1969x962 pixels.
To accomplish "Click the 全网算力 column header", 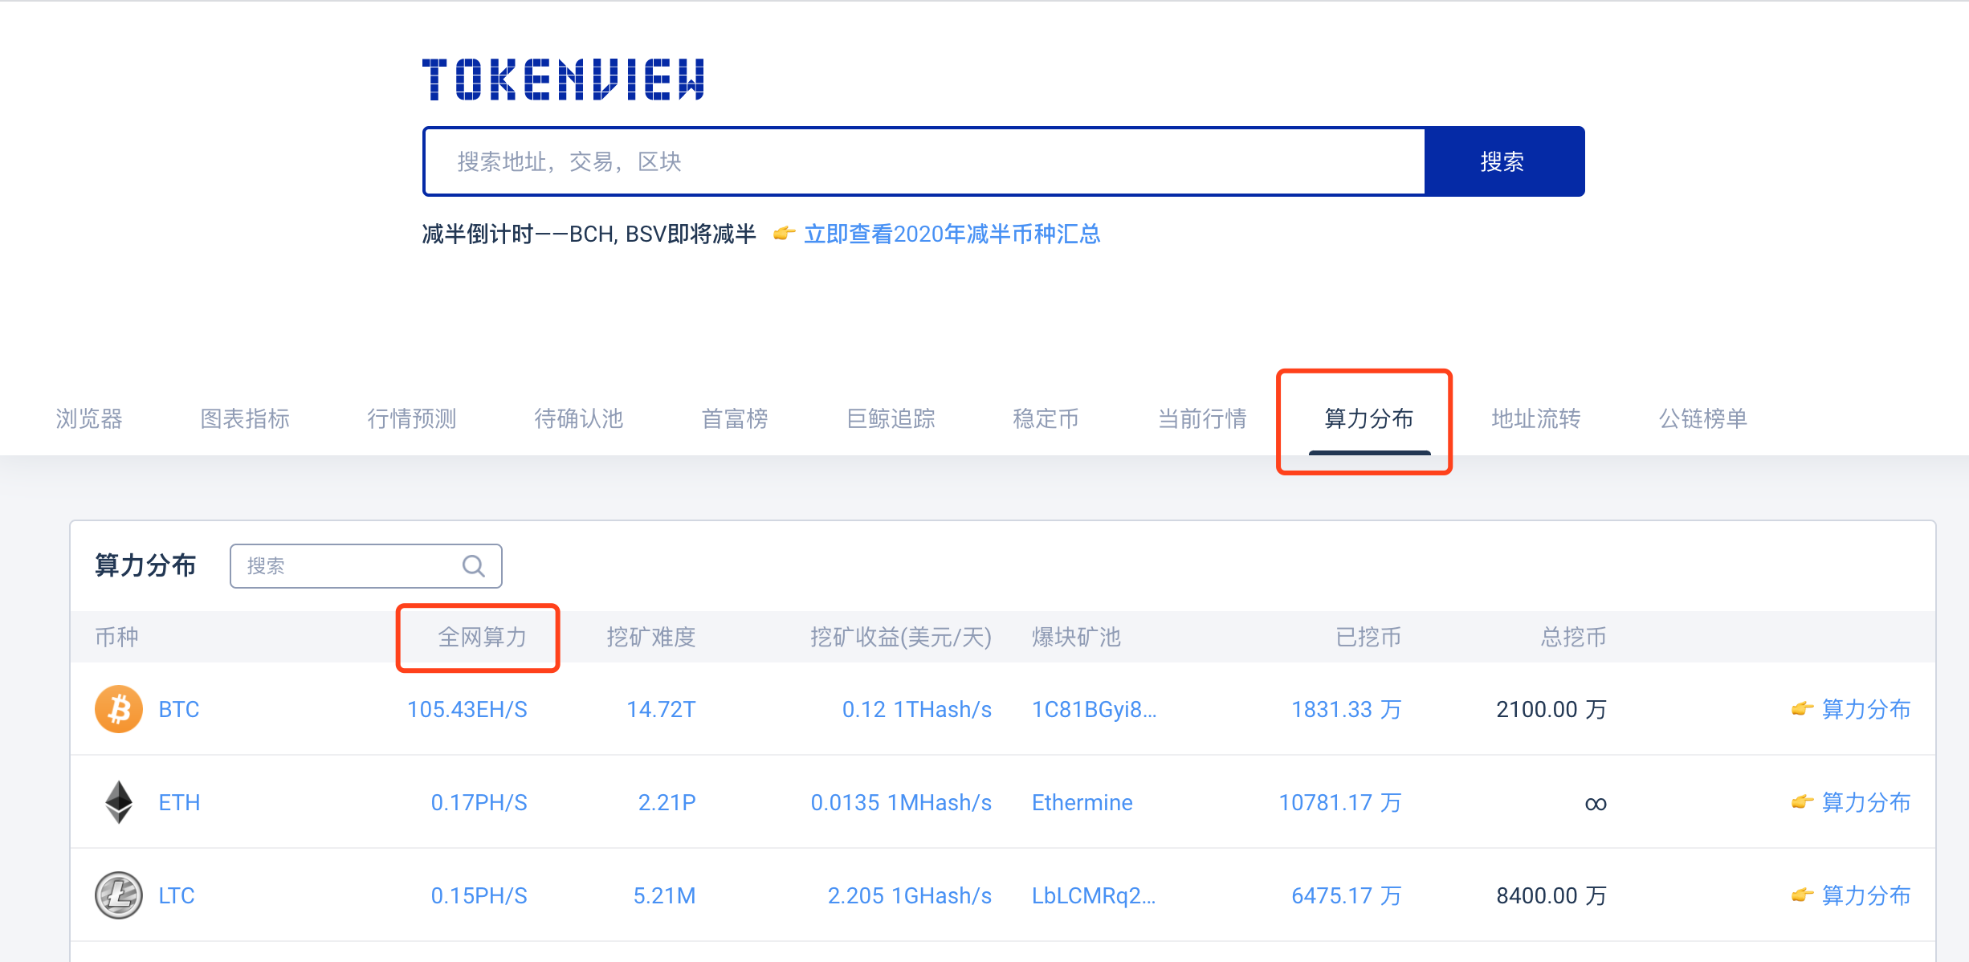I will [483, 637].
